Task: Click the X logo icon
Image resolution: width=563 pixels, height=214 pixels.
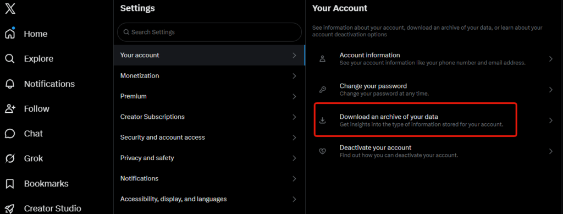Action: click(10, 9)
